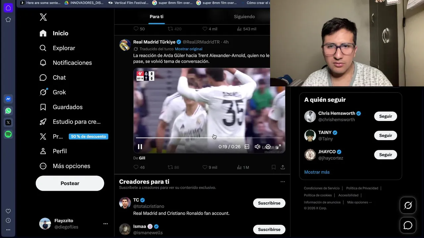Viewport: 424px width, 238px height.
Task: Open Creadores para ti options dots
Action: (283, 181)
